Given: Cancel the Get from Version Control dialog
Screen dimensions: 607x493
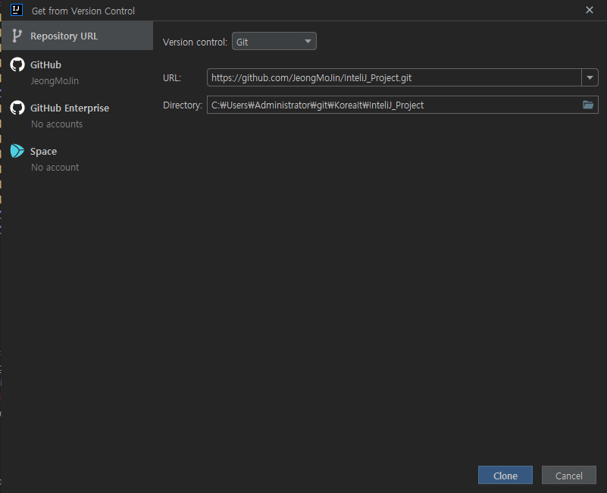Looking at the screenshot, I should pos(568,475).
